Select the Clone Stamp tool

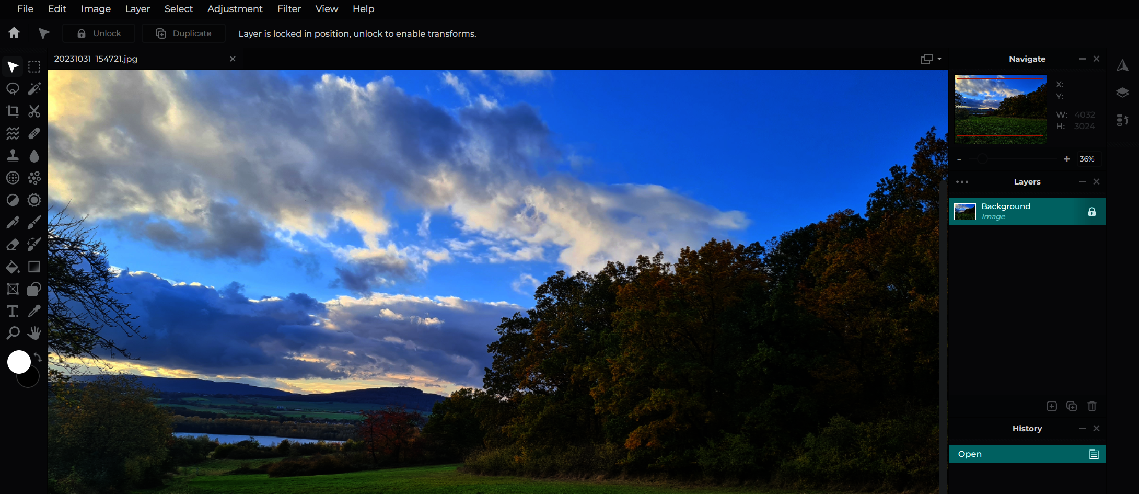tap(13, 156)
